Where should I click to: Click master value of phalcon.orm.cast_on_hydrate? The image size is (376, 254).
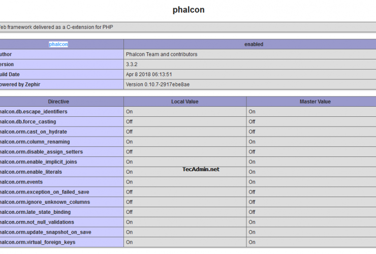[252, 132]
